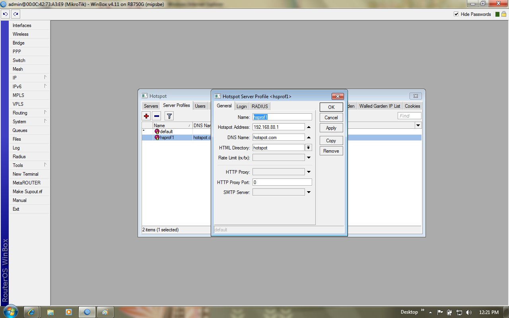Click the default profile row icon
Viewport: 509px width, 318px height.
[157, 132]
